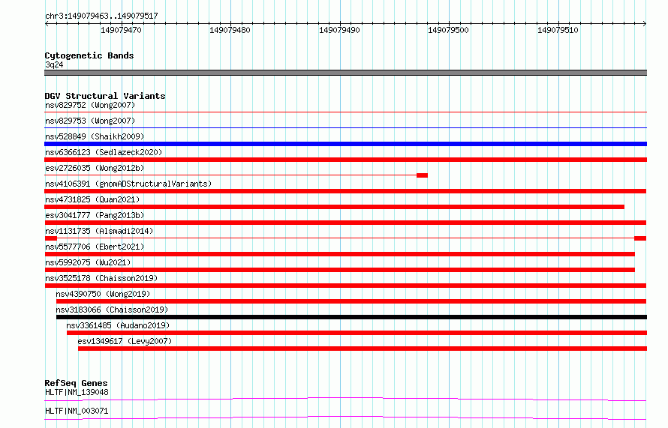
Task: Select the magenta HLTF|NM_003071 gene line
Action: pyautogui.click(x=345, y=418)
